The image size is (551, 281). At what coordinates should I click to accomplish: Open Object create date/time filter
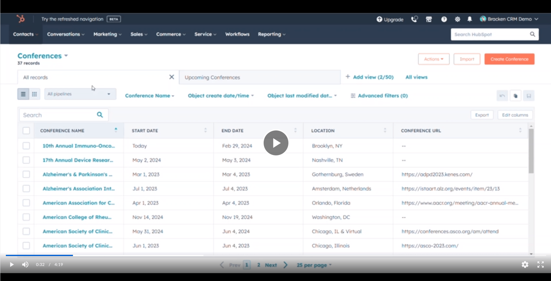click(221, 96)
